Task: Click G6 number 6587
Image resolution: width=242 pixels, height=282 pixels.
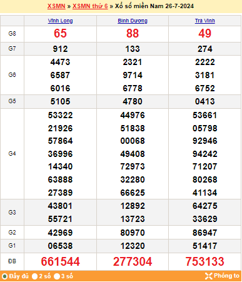Action: 60,75
